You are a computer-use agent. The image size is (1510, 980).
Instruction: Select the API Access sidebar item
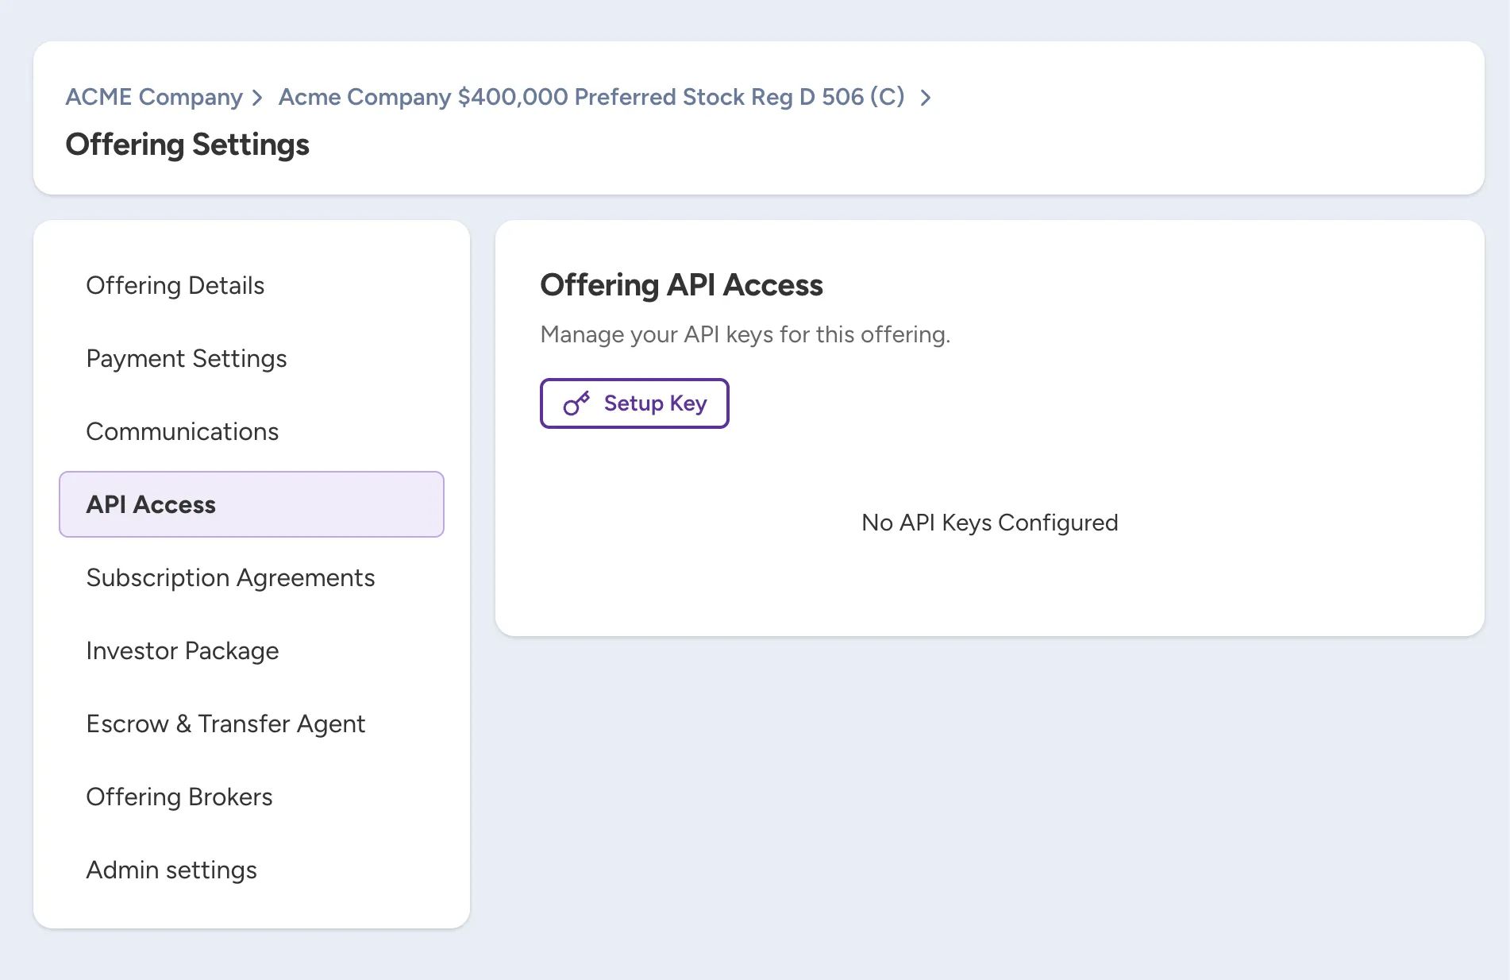252,504
